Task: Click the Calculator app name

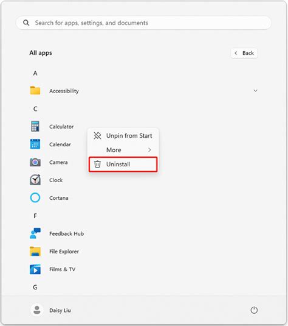Action: [61, 126]
